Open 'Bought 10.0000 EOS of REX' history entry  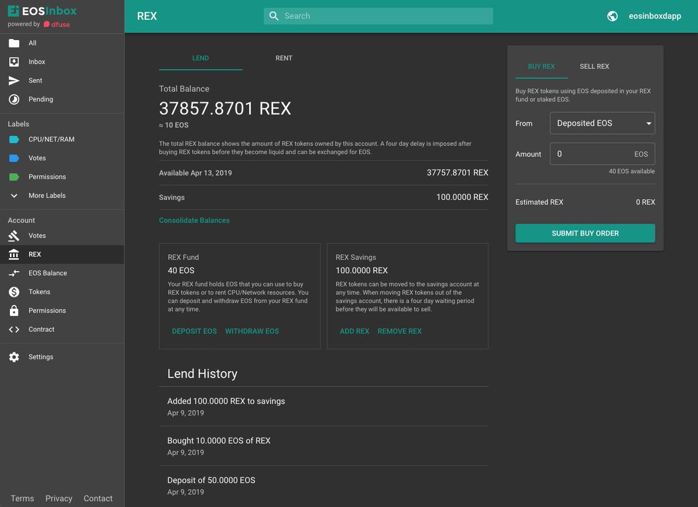[x=324, y=446]
